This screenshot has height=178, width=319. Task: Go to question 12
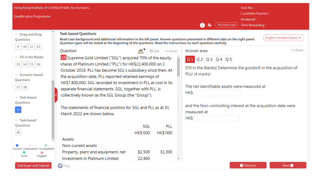click(x=38, y=47)
